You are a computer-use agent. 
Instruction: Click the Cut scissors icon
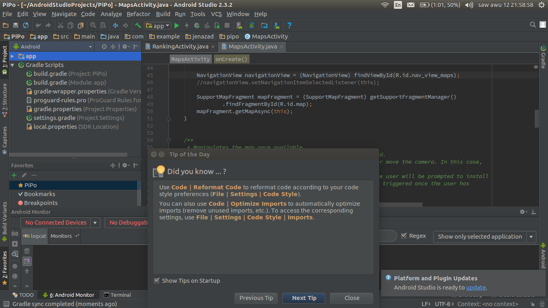(x=60, y=25)
